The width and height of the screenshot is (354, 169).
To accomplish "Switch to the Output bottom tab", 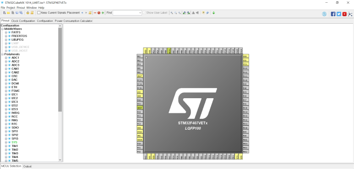I will [x=27, y=167].
